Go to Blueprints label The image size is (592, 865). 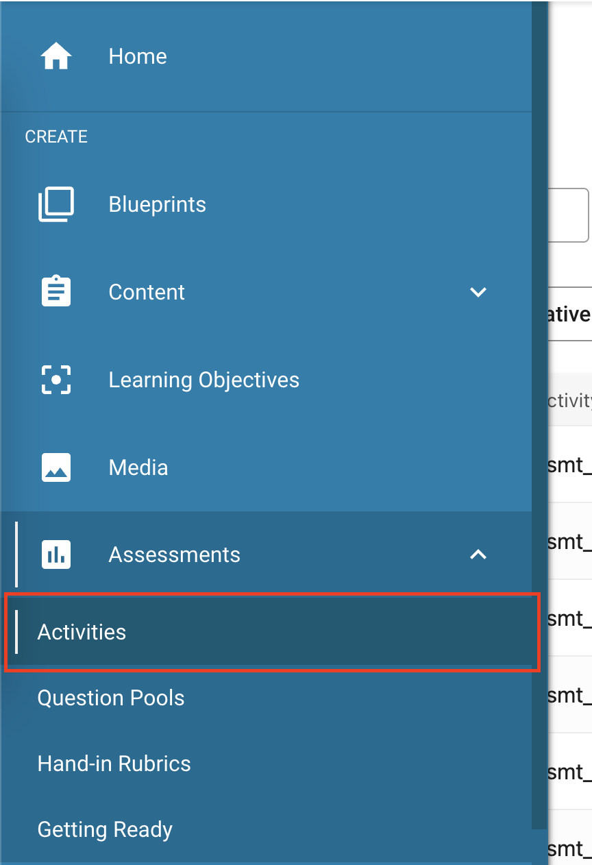point(158,204)
